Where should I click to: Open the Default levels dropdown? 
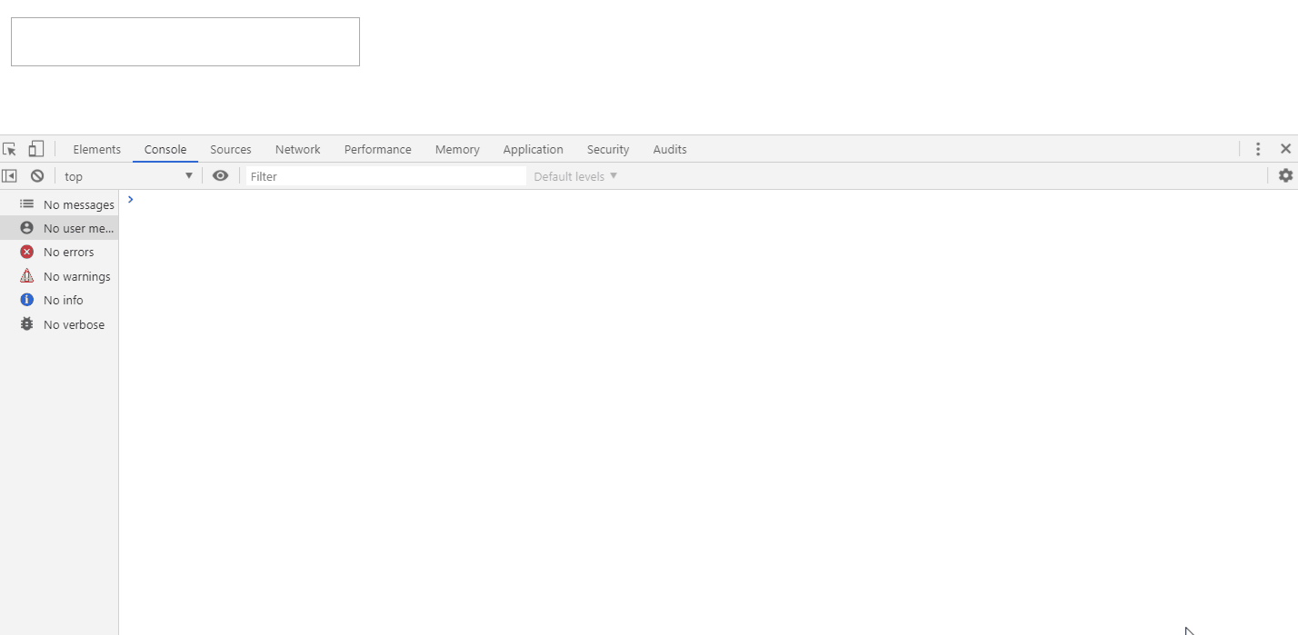pos(575,176)
